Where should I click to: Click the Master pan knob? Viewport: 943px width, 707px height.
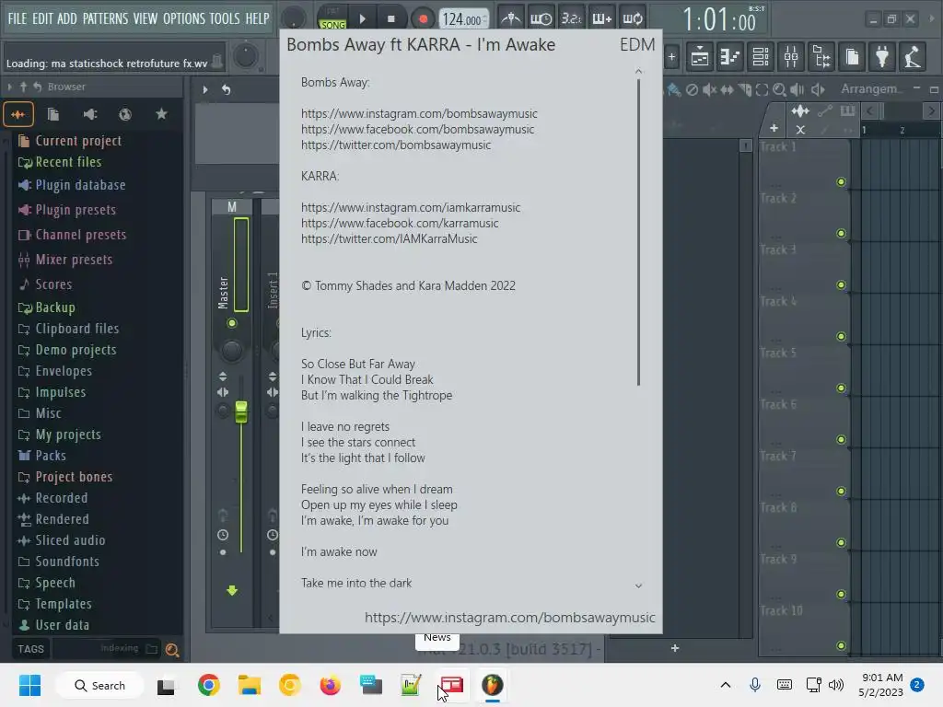231,351
